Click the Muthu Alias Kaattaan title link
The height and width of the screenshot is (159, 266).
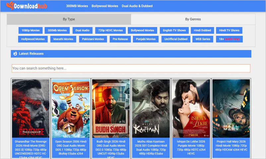tap(151, 147)
